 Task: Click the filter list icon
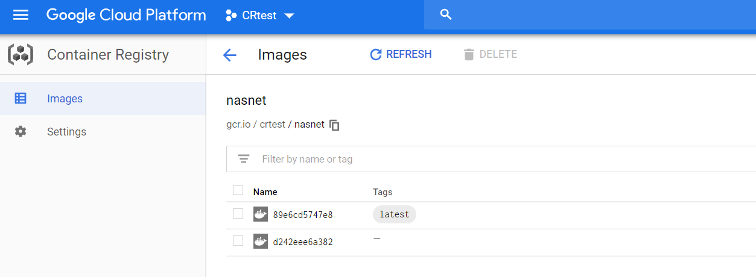(244, 159)
